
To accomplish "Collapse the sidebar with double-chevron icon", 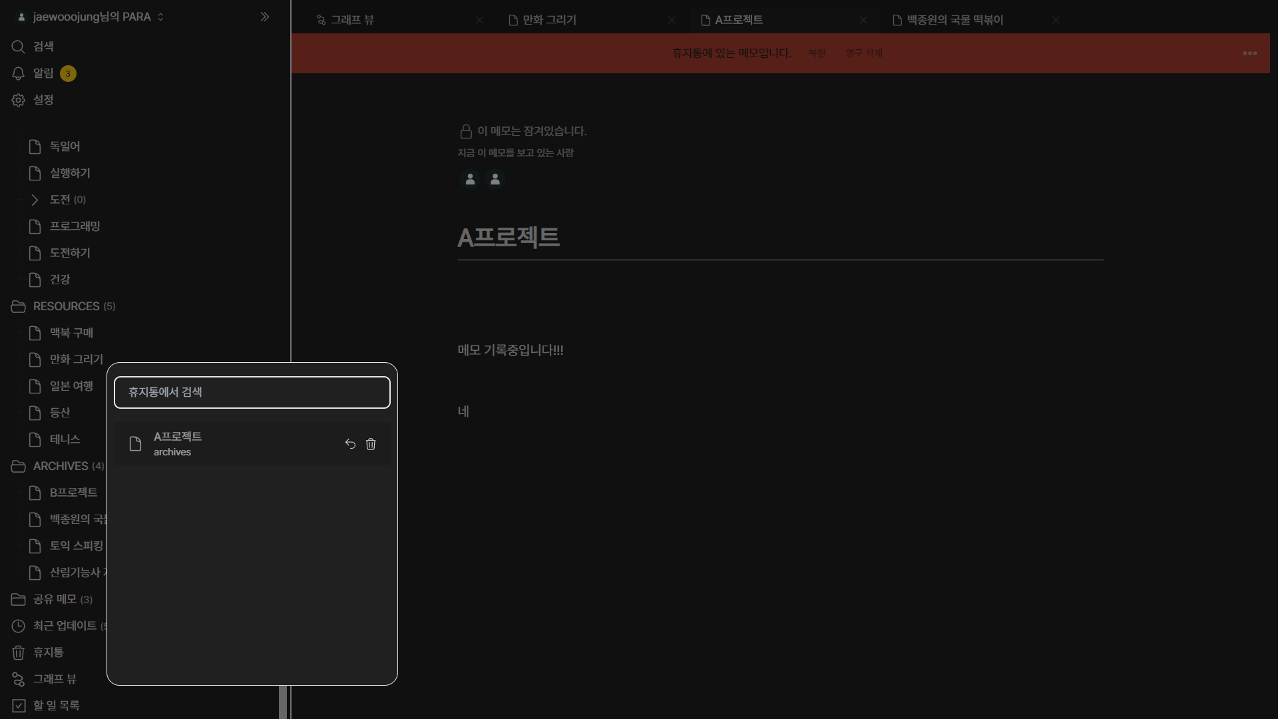I will (265, 17).
